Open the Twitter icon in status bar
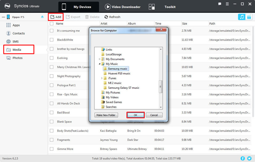The height and width of the screenshot is (162, 255). pyautogui.click(x=249, y=158)
